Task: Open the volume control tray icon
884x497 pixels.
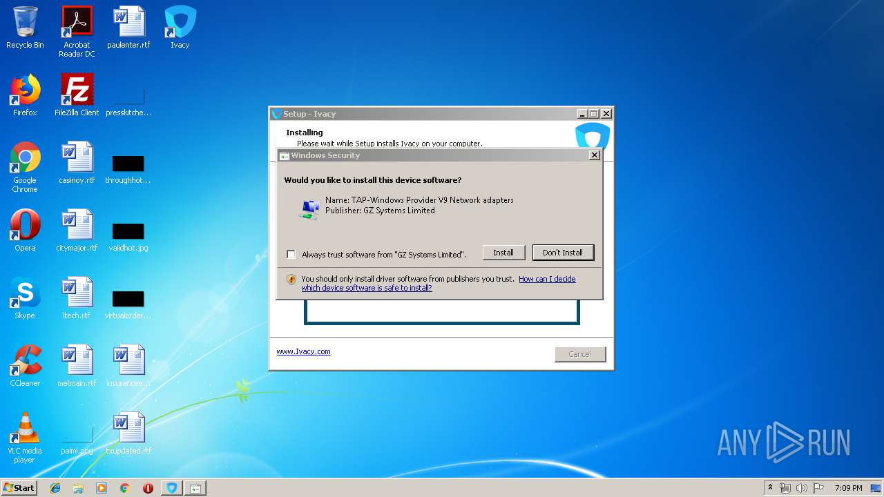Action: (801, 488)
